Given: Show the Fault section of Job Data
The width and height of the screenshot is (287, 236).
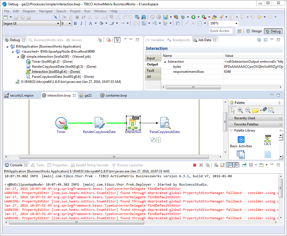Looking at the screenshot, I should pyautogui.click(x=153, y=71).
